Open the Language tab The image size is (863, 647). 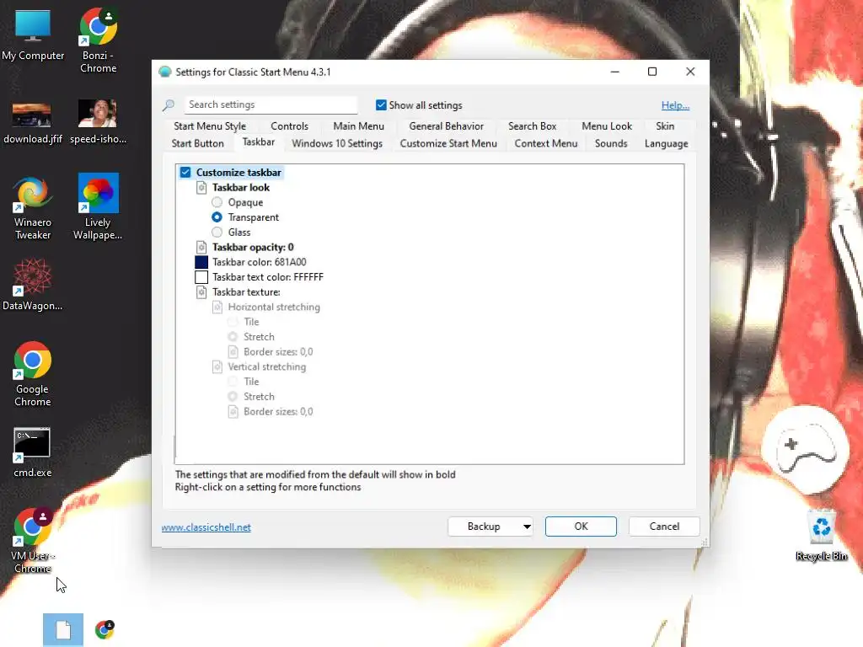[x=666, y=143]
